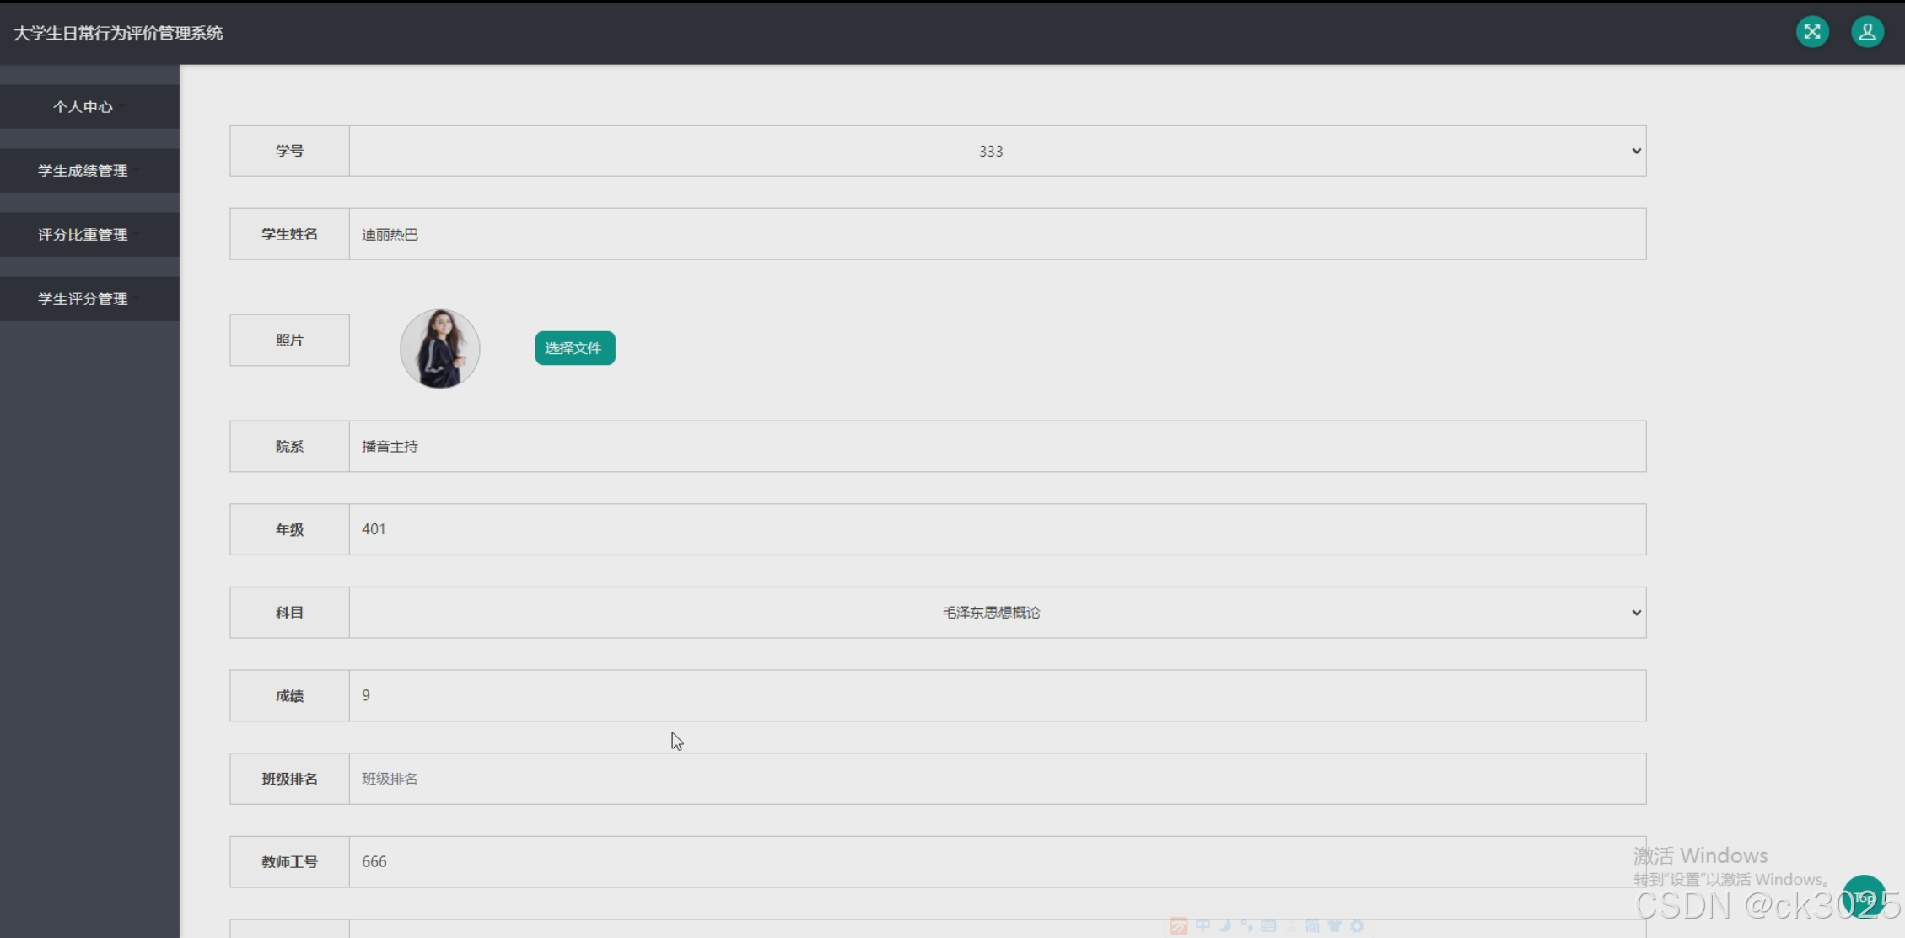Open 学生评分管理 in the sidebar
1905x938 pixels.
(83, 299)
